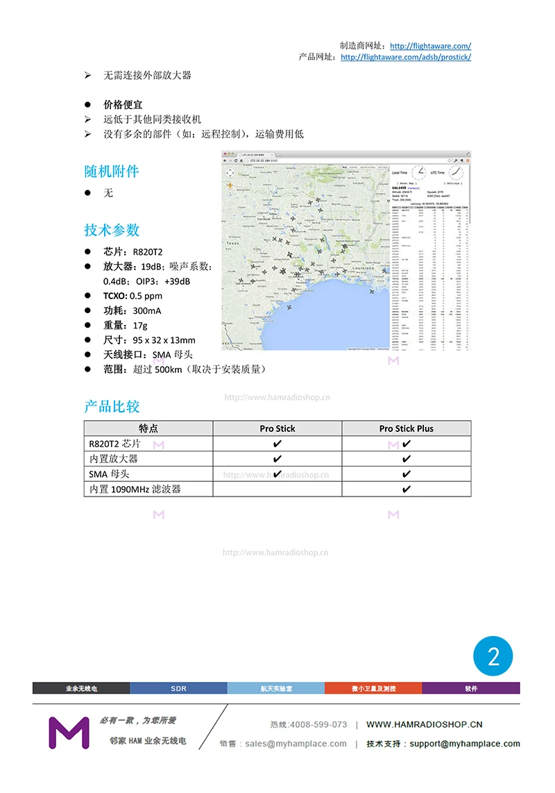Click the hotline number 4008-599-073
This screenshot has height=793, width=555.
318,725
